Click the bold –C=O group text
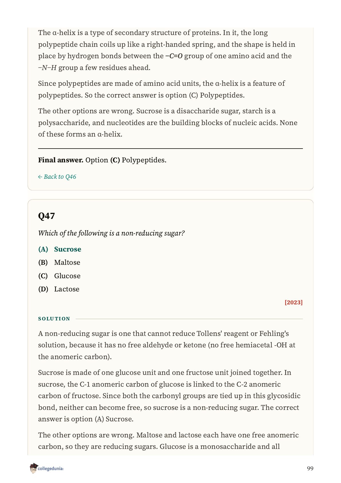The height and width of the screenshot is (483, 341). click(174, 56)
